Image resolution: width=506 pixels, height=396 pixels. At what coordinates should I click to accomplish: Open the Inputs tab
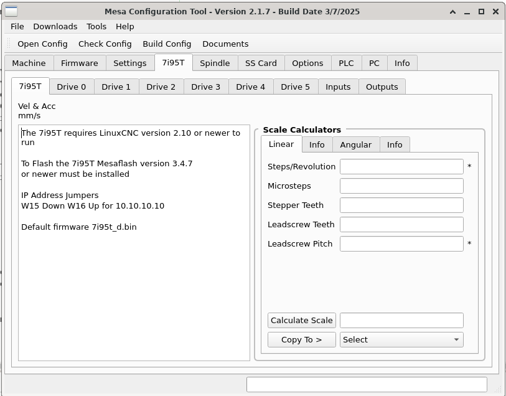(338, 87)
